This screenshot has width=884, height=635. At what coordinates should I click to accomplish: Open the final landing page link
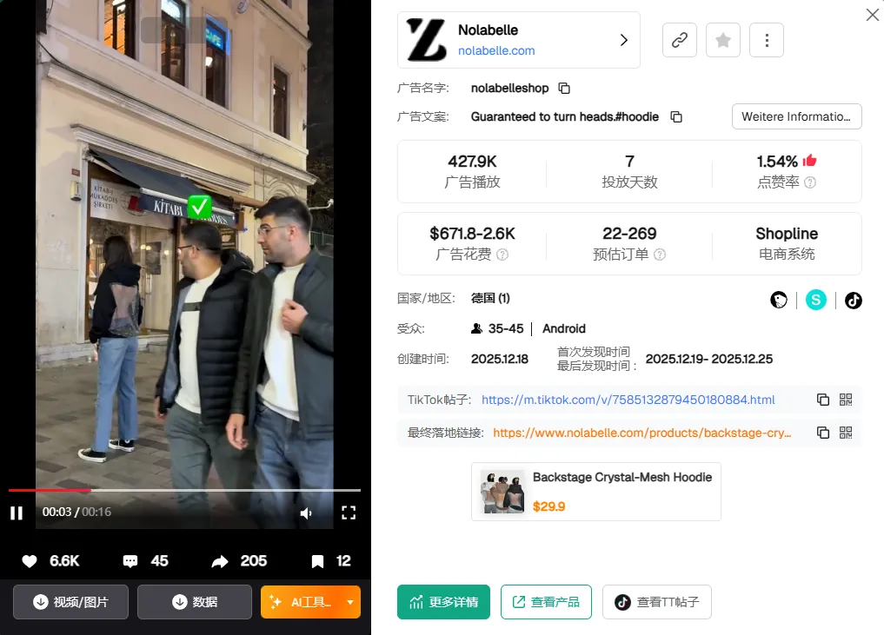point(641,433)
